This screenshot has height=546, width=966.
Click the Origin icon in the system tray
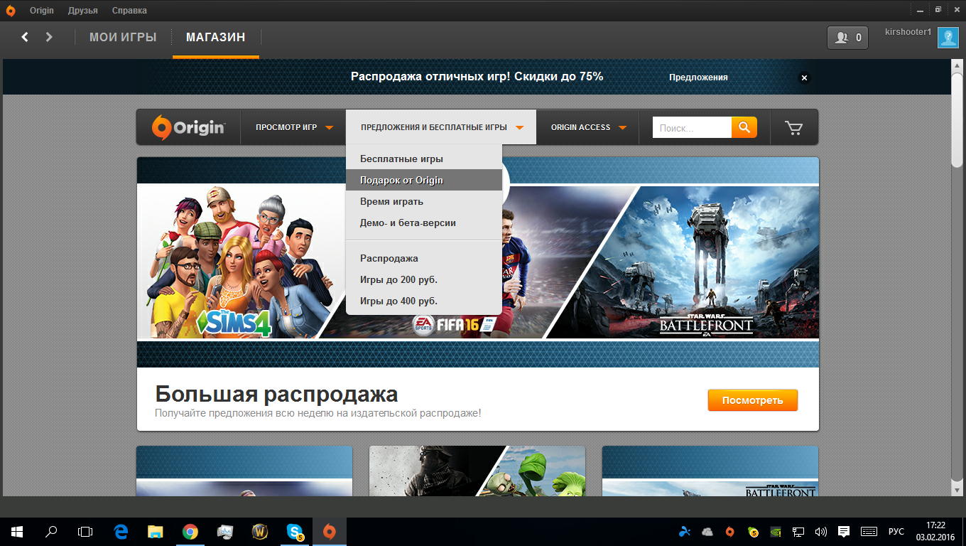[730, 531]
